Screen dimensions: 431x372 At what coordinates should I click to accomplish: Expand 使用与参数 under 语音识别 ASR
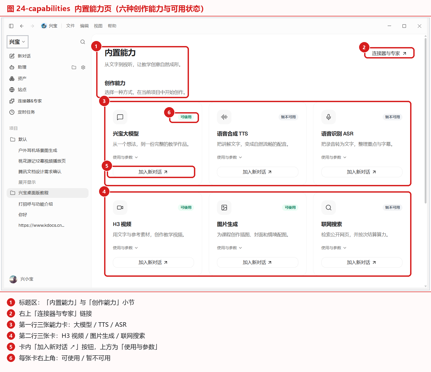334,157
